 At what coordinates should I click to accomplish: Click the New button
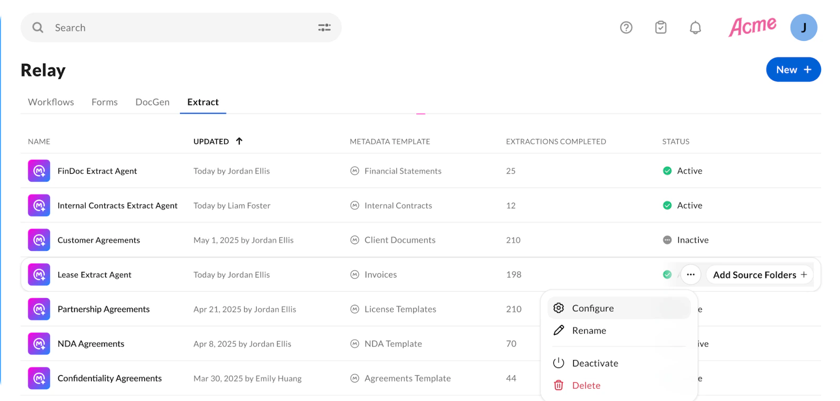793,70
